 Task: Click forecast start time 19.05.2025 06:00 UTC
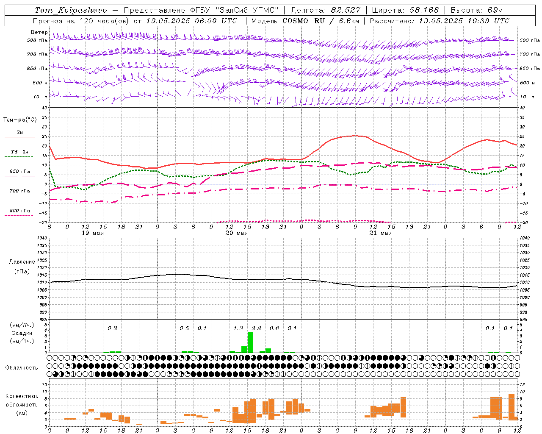(x=191, y=21)
